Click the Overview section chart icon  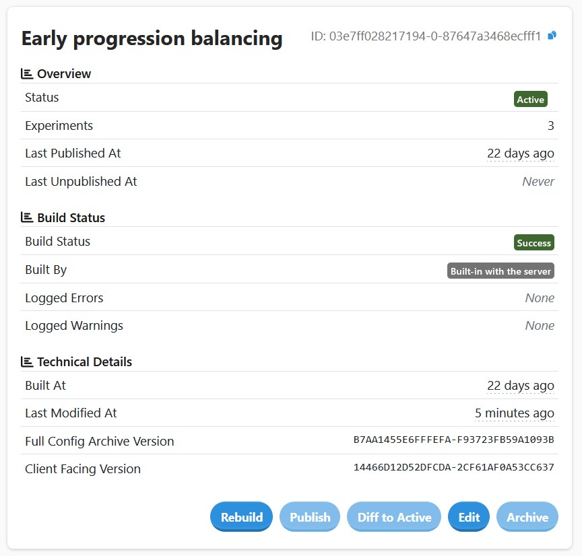[27, 73]
